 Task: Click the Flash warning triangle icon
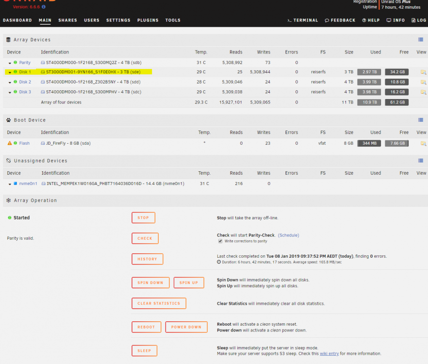tap(10, 143)
